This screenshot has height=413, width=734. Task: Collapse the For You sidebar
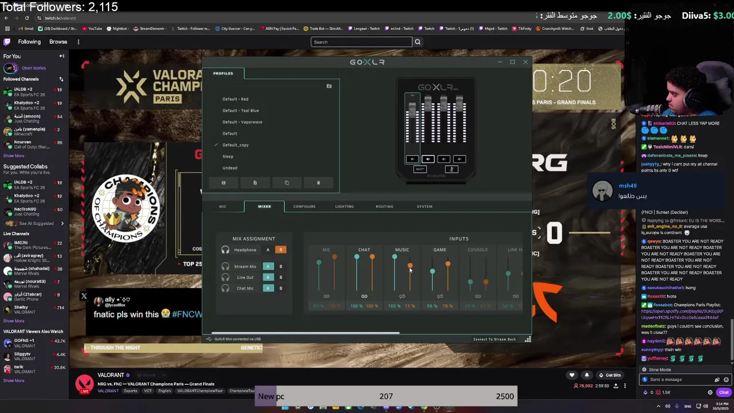(61, 56)
